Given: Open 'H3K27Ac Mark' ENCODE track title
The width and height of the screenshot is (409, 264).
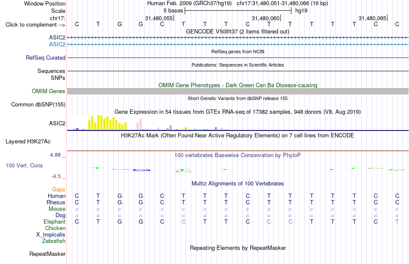Looking at the screenshot, I should [238, 136].
